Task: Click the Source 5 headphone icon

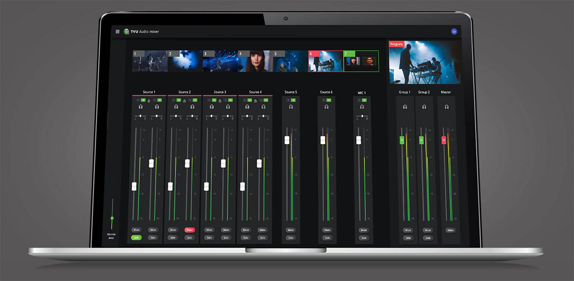Action: point(291,107)
